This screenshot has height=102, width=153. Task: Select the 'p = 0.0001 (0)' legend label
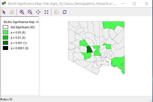[x=20, y=48]
